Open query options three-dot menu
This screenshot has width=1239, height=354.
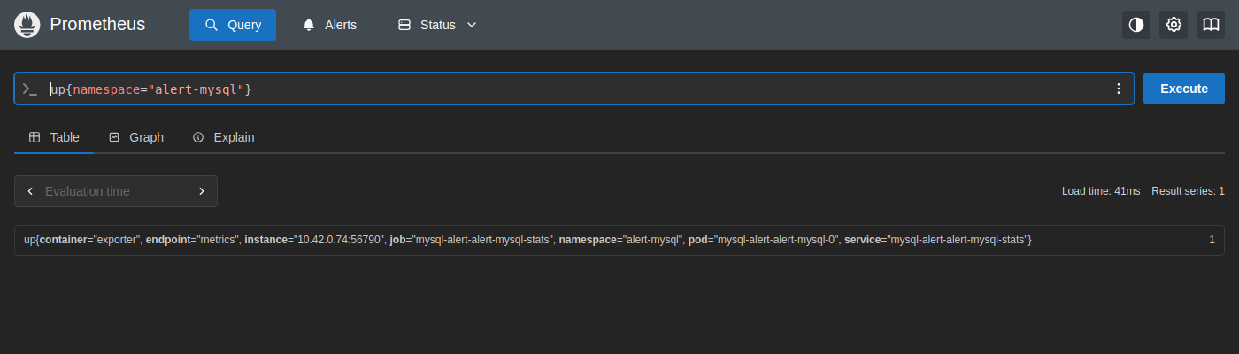pyautogui.click(x=1118, y=88)
